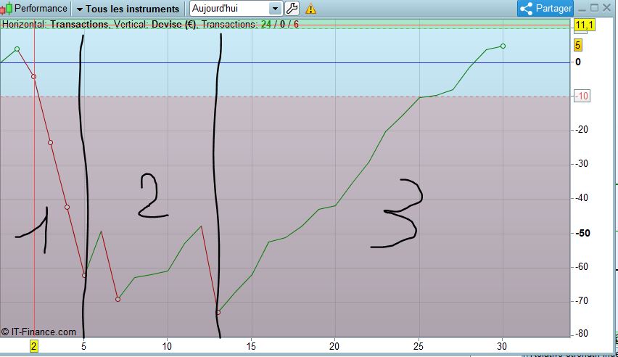
Task: Click the yellow 2 transaction marker
Action: 34,346
